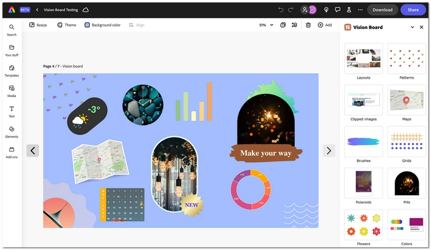Viewport: 431px width, 250px height.
Task: Delete page using the trash icon
Action: [x=308, y=25]
